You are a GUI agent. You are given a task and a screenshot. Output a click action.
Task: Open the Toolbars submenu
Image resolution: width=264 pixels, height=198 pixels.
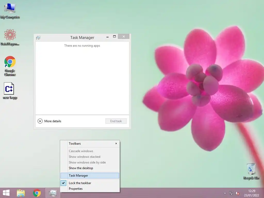[x=90, y=144]
